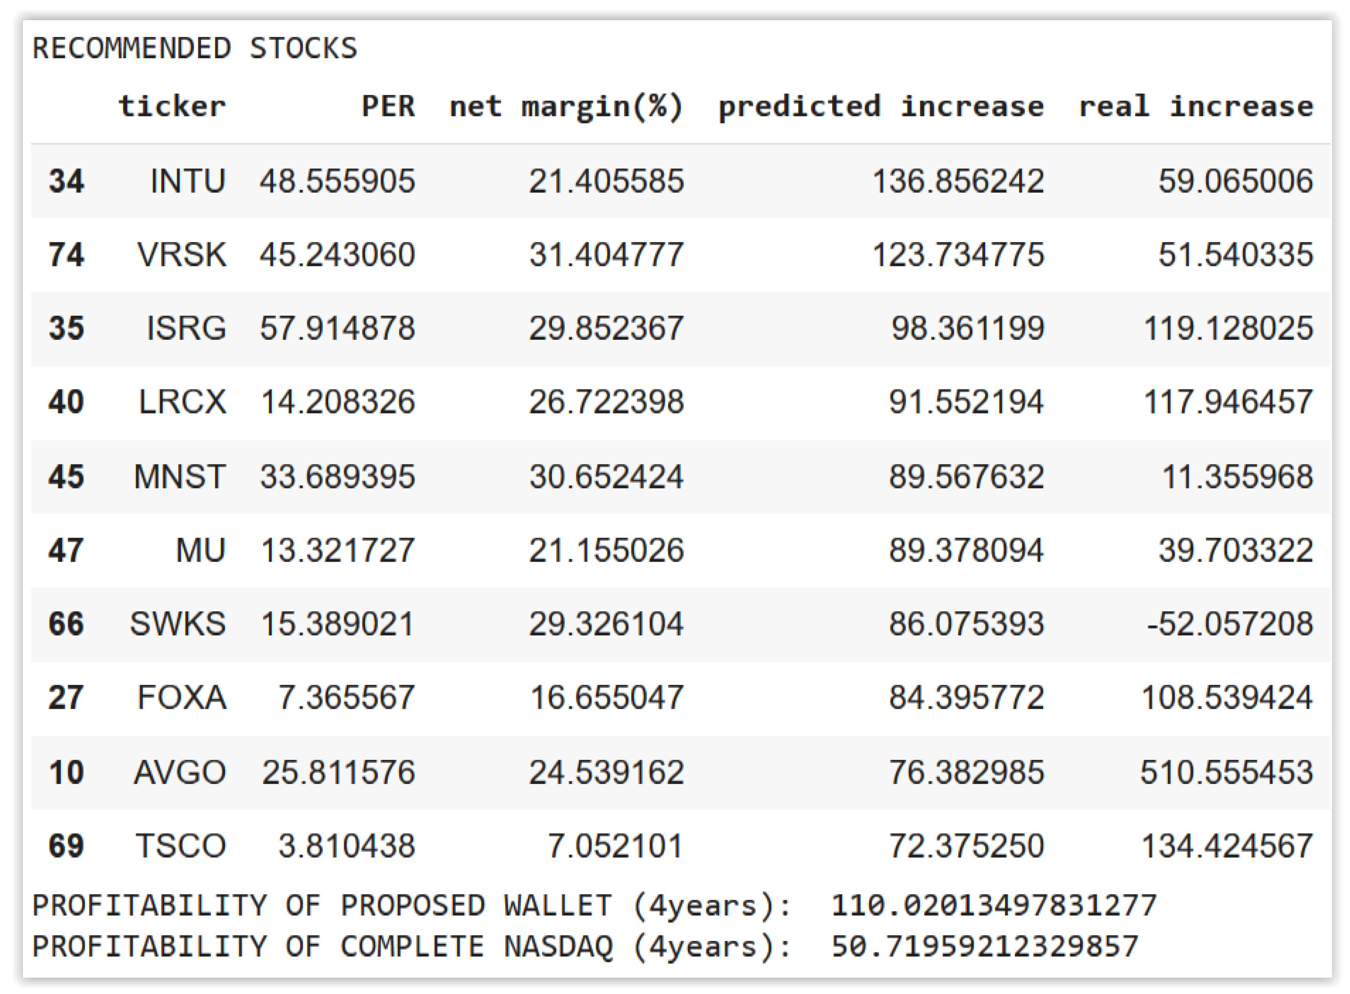Click the FOXA ticker cell
The width and height of the screenshot is (1350, 994).
click(182, 698)
